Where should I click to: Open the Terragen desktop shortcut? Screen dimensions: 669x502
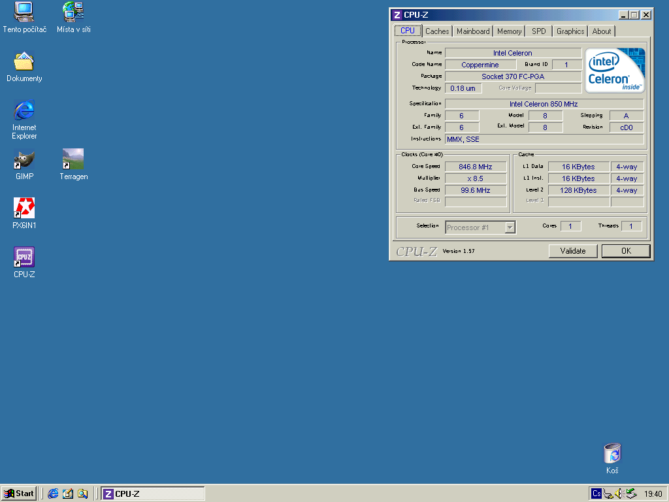pyautogui.click(x=73, y=159)
